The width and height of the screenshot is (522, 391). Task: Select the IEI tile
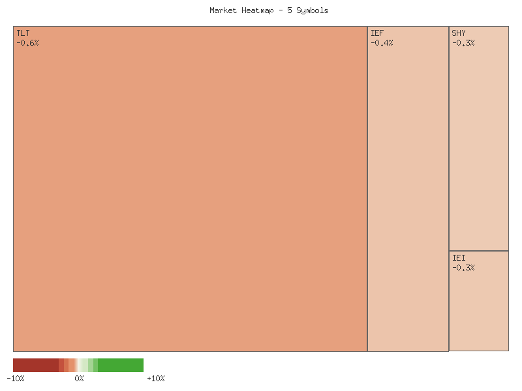(478, 303)
